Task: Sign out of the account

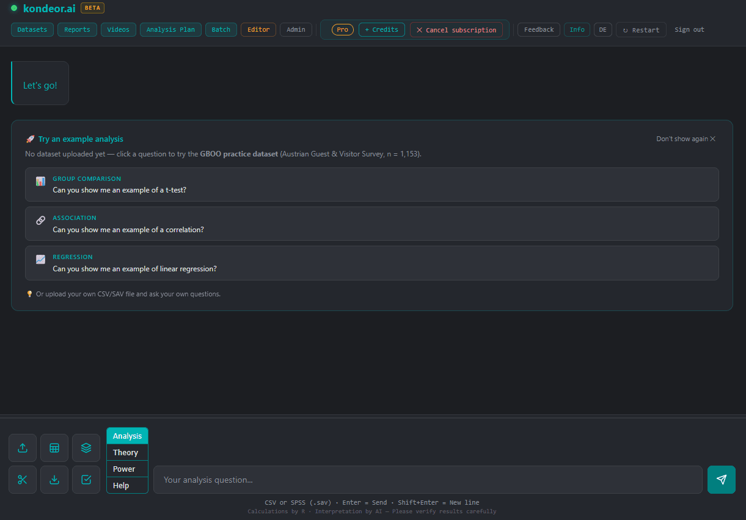Action: coord(689,29)
